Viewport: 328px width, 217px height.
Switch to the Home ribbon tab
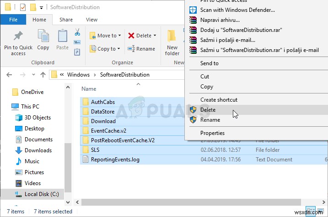tap(39, 20)
